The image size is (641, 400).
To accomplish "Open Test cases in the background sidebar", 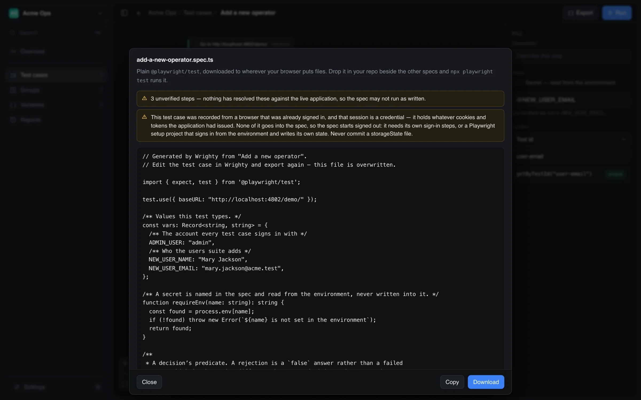I will [x=56, y=75].
